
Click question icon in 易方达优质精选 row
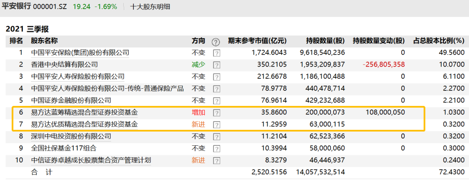tap(217, 125)
